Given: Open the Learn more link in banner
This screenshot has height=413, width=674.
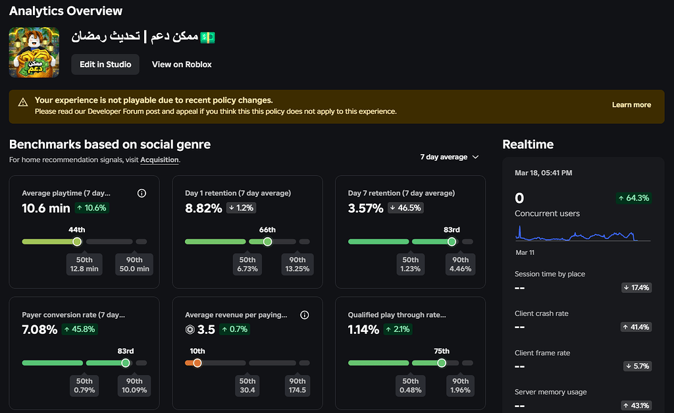Looking at the screenshot, I should pyautogui.click(x=631, y=105).
